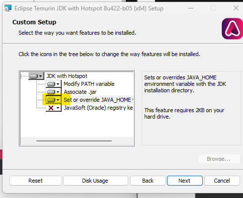Click the 'Sets or overrides JAVA_HOME' description
Image resolution: width=243 pixels, height=198 pixels.
pyautogui.click(x=185, y=84)
